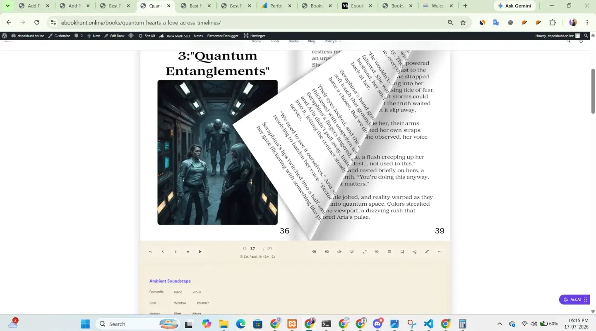Open the table of contents list icon
The height and width of the screenshot is (331, 596).
pyautogui.click(x=389, y=252)
